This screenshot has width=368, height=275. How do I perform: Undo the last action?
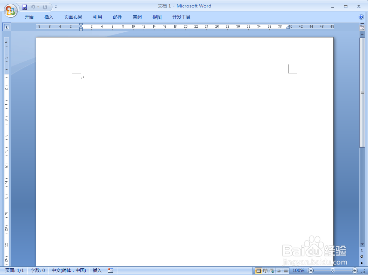pyautogui.click(x=33, y=7)
